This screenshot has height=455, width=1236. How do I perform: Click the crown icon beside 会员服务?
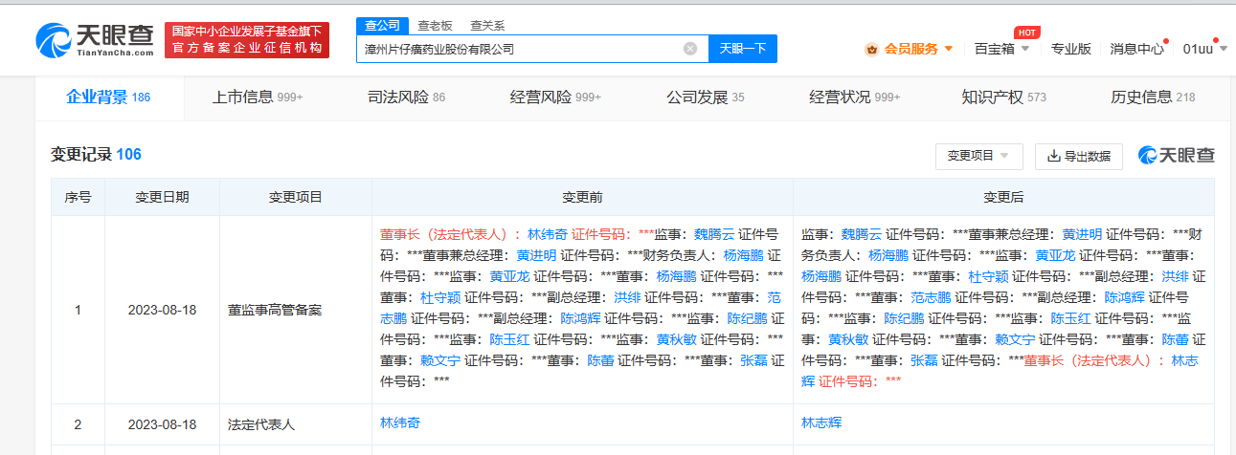(x=871, y=49)
